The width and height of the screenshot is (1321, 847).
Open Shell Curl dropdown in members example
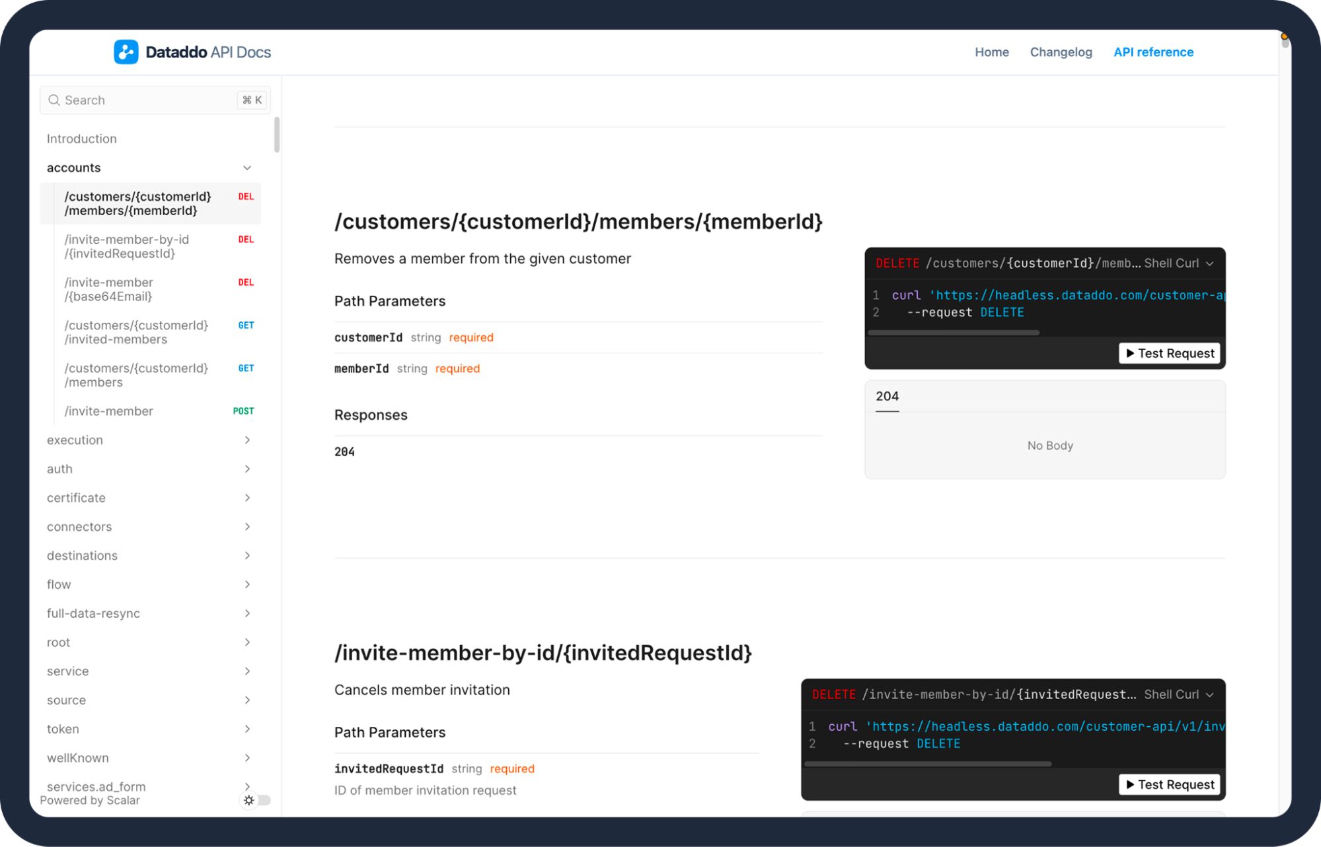coord(1179,263)
